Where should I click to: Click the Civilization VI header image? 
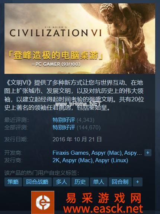(x=80, y=38)
